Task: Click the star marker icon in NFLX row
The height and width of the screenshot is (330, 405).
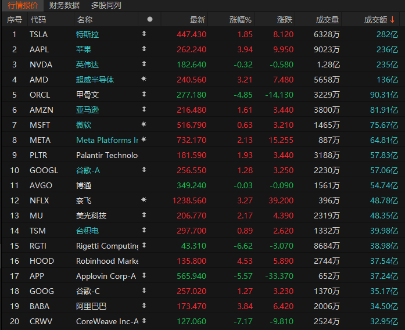Action: (x=144, y=200)
